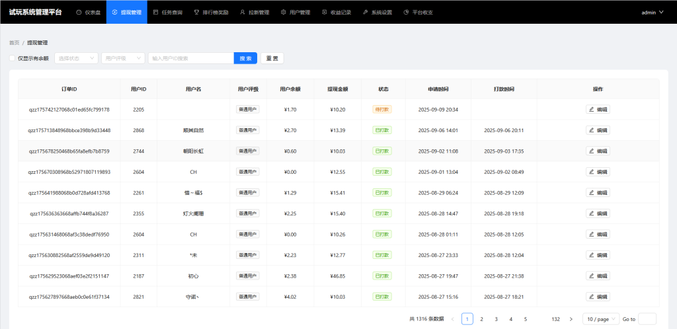Open the 仪表盘 dashboard nav icon
Viewport: 677px width, 329px height.
coord(79,12)
